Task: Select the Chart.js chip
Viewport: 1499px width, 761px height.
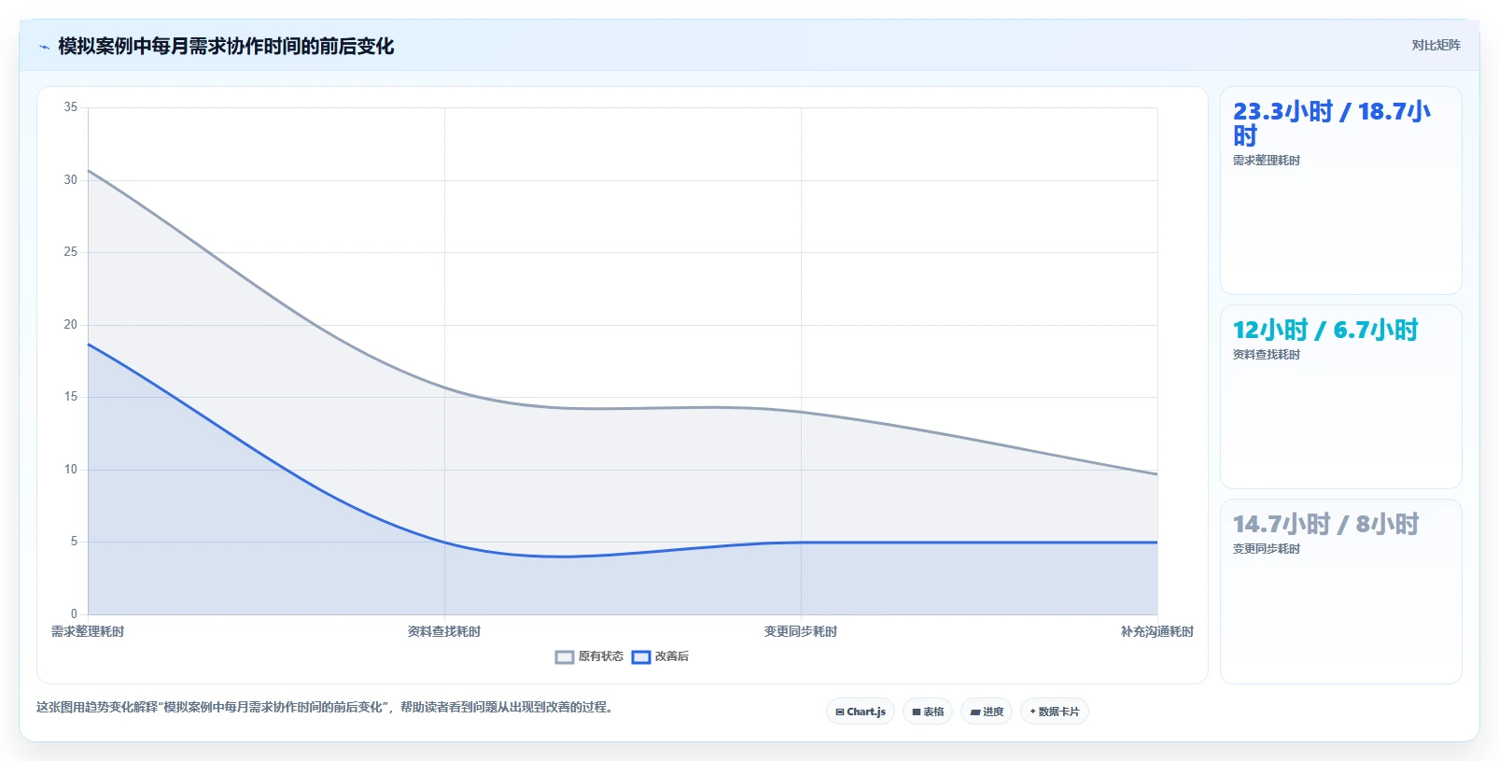Action: click(861, 712)
